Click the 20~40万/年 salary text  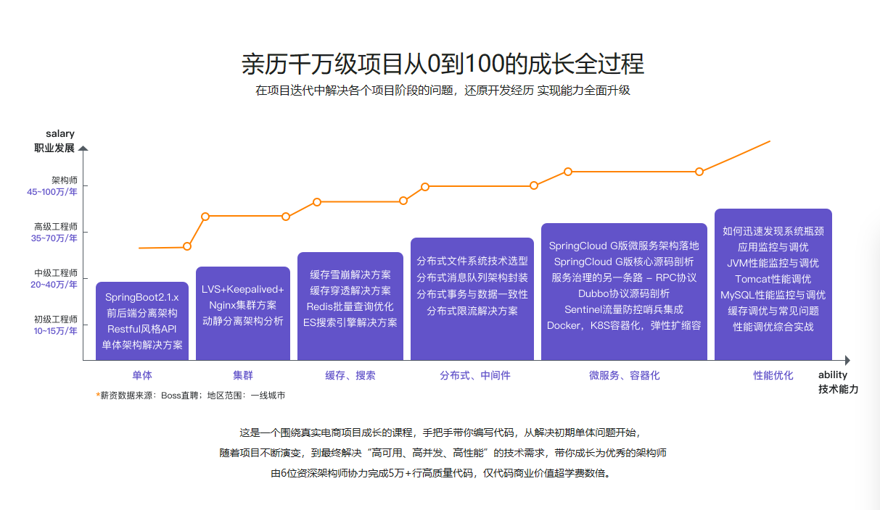pos(54,285)
